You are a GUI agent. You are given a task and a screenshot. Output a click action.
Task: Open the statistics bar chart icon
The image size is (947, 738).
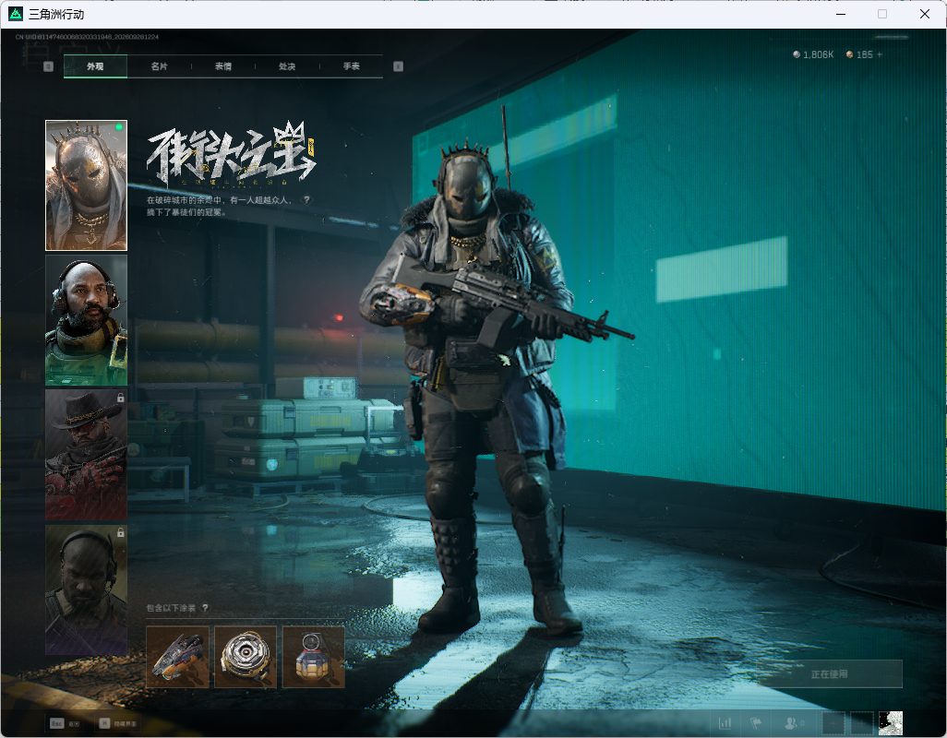725,722
